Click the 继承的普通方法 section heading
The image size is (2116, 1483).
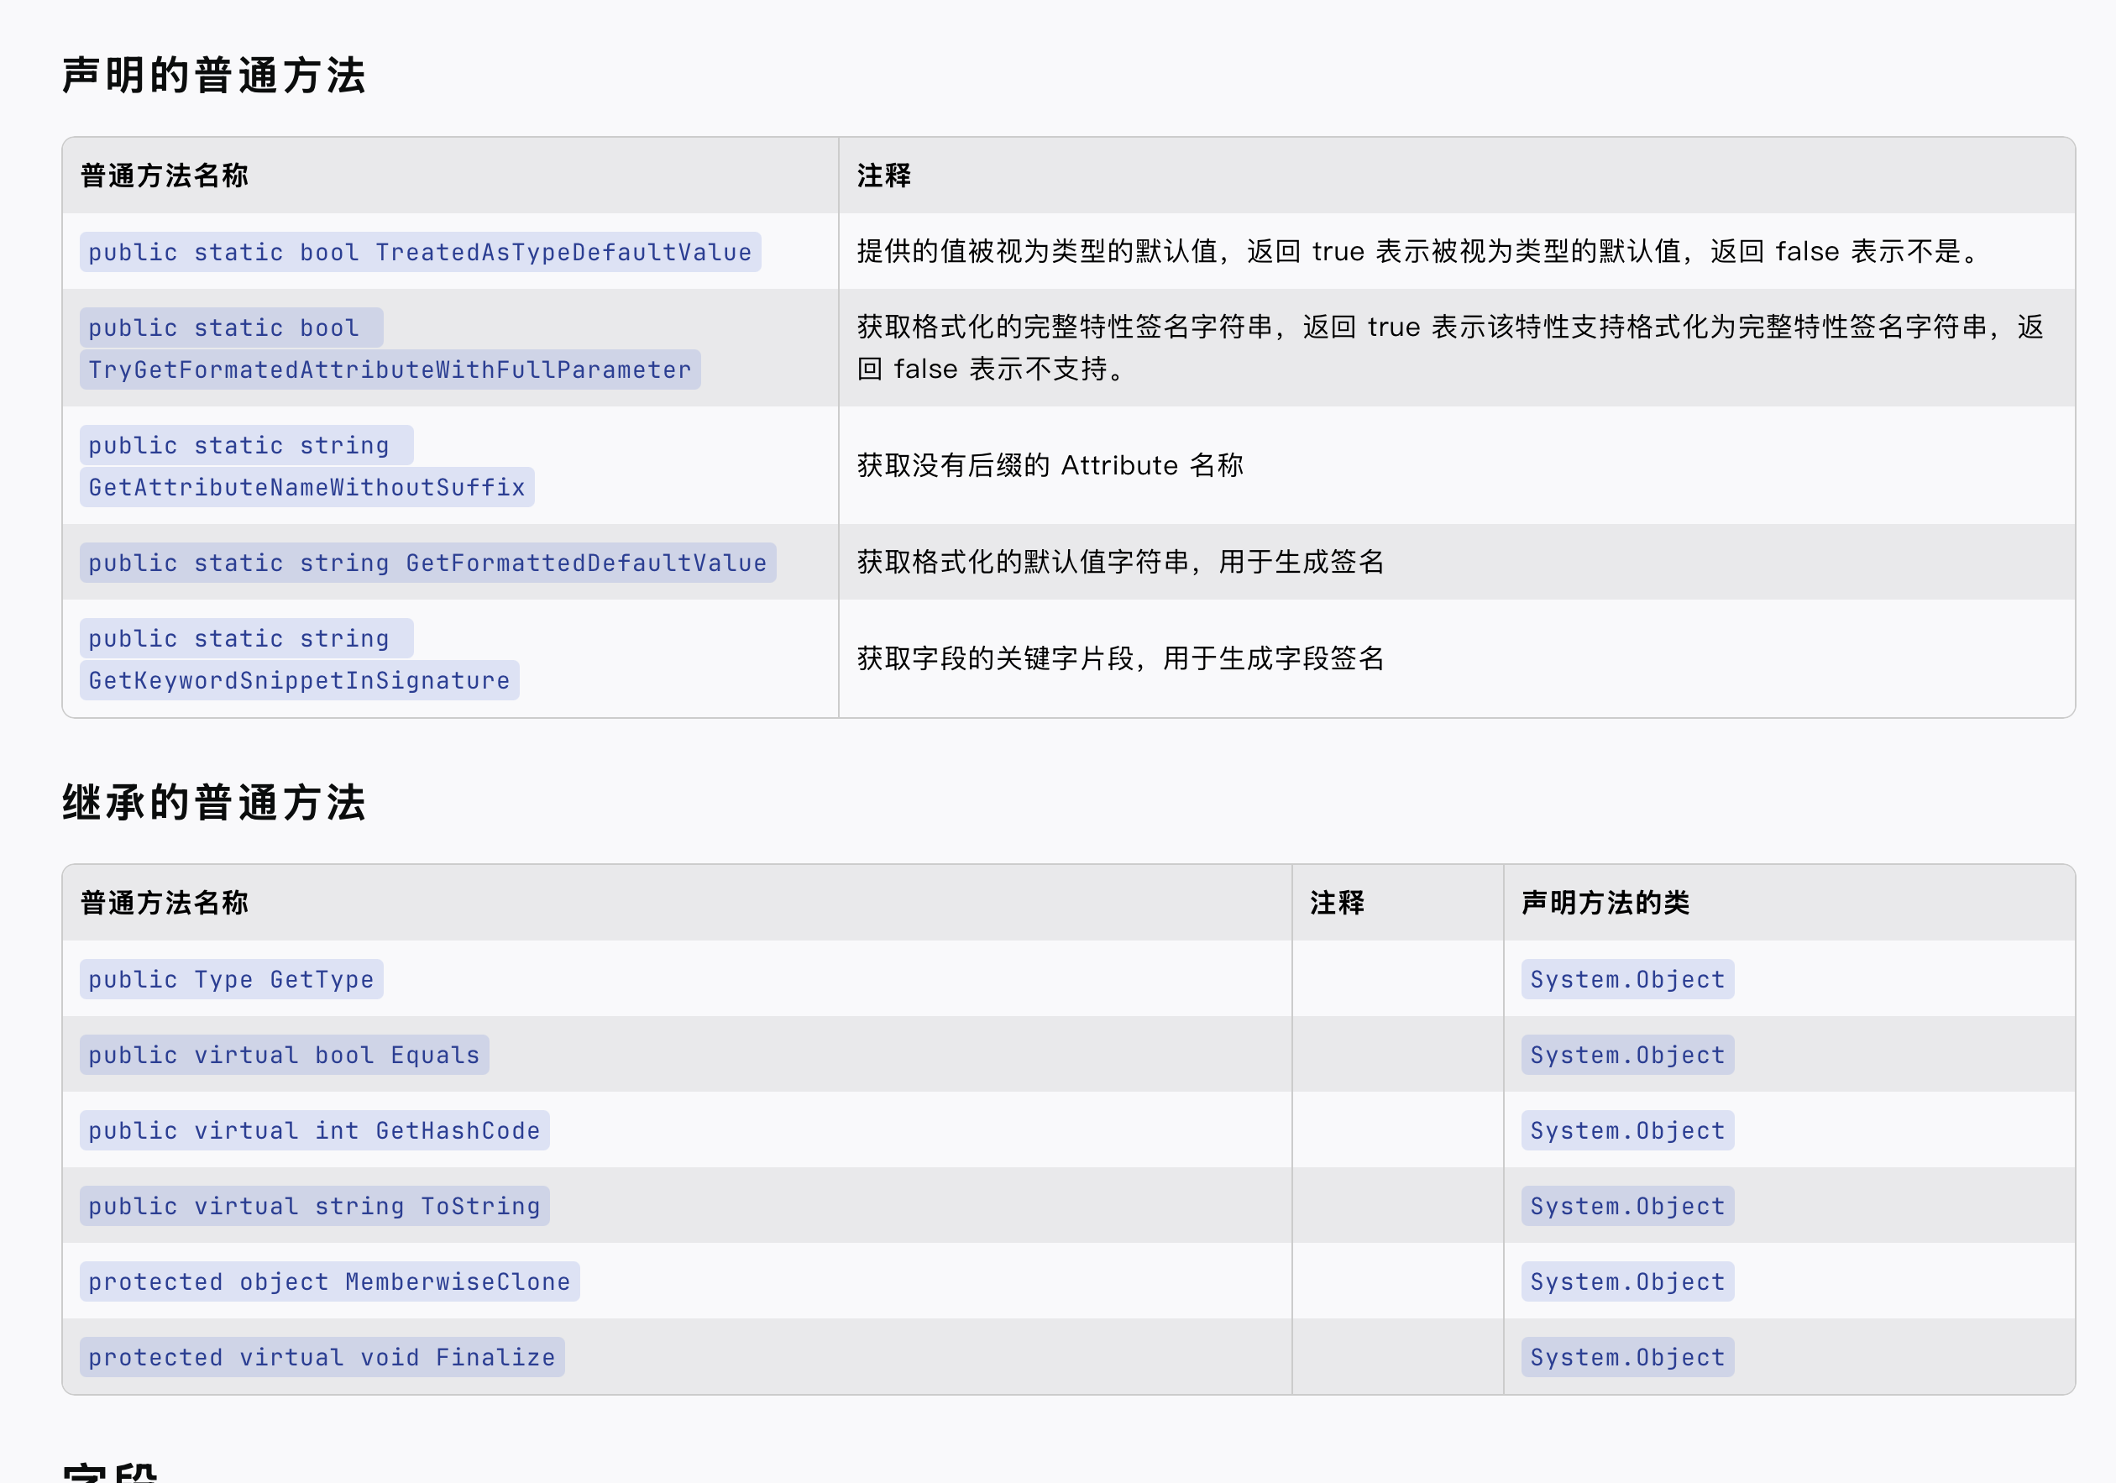tap(214, 803)
